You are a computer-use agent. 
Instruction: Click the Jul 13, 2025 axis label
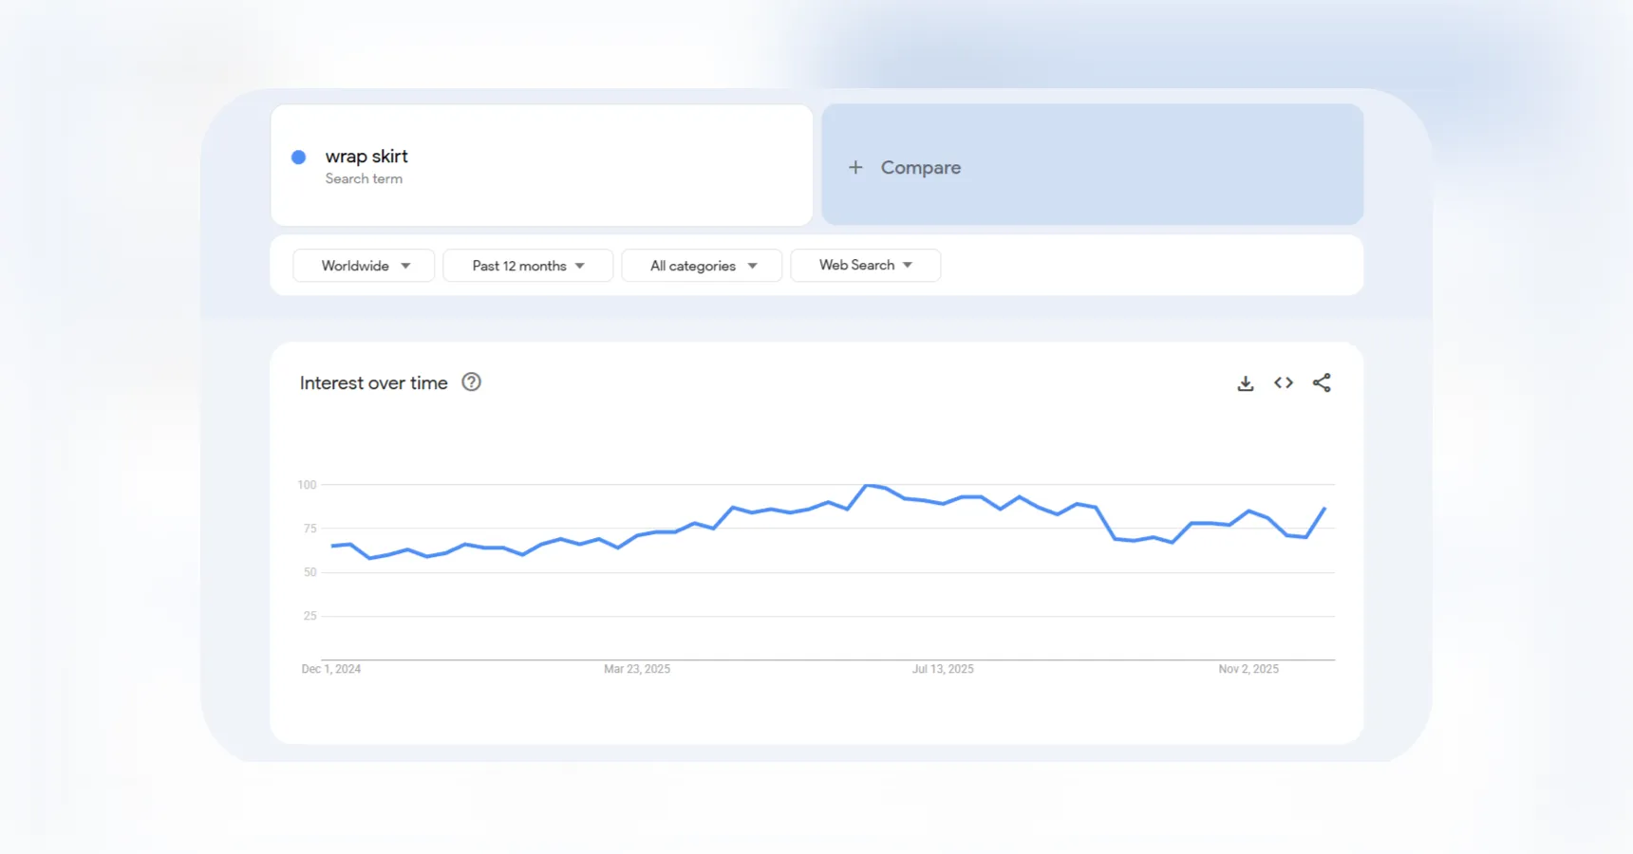coord(942,668)
